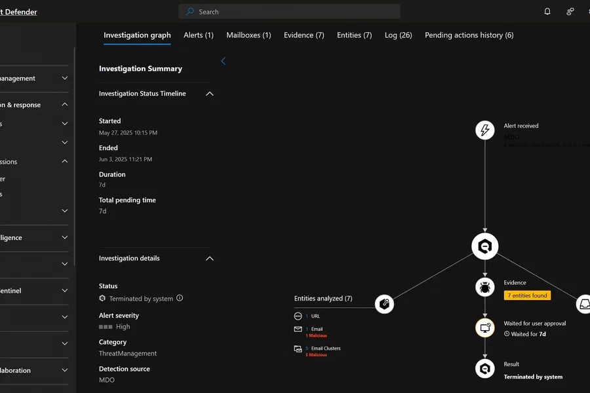The image size is (590, 393).
Task: Go to the Entities (7) tab
Action: click(x=354, y=35)
